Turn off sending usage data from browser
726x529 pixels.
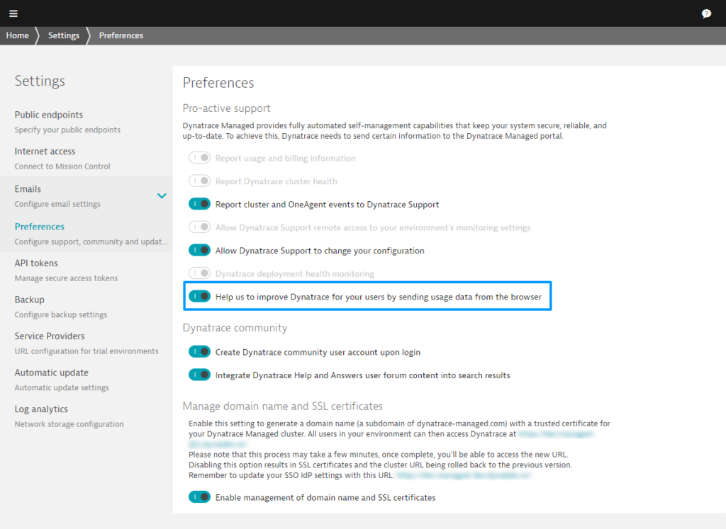(199, 297)
